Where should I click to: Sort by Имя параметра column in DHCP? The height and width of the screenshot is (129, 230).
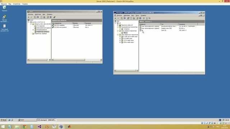pos(62,23)
